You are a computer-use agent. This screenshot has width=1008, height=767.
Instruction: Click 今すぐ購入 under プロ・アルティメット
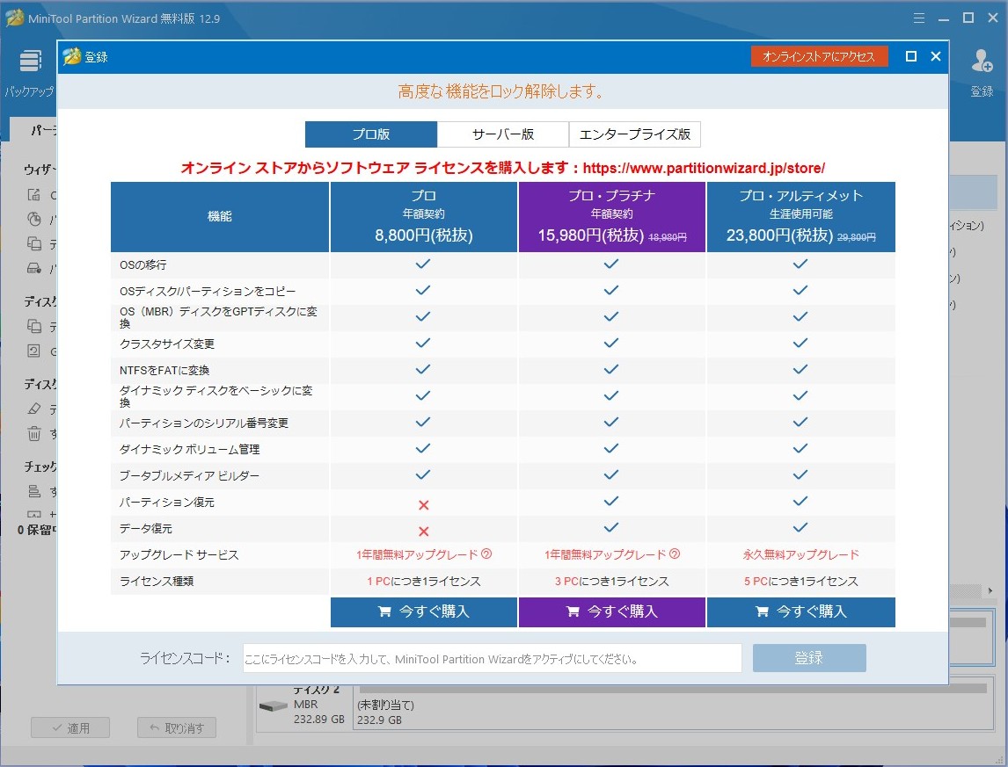coord(800,612)
